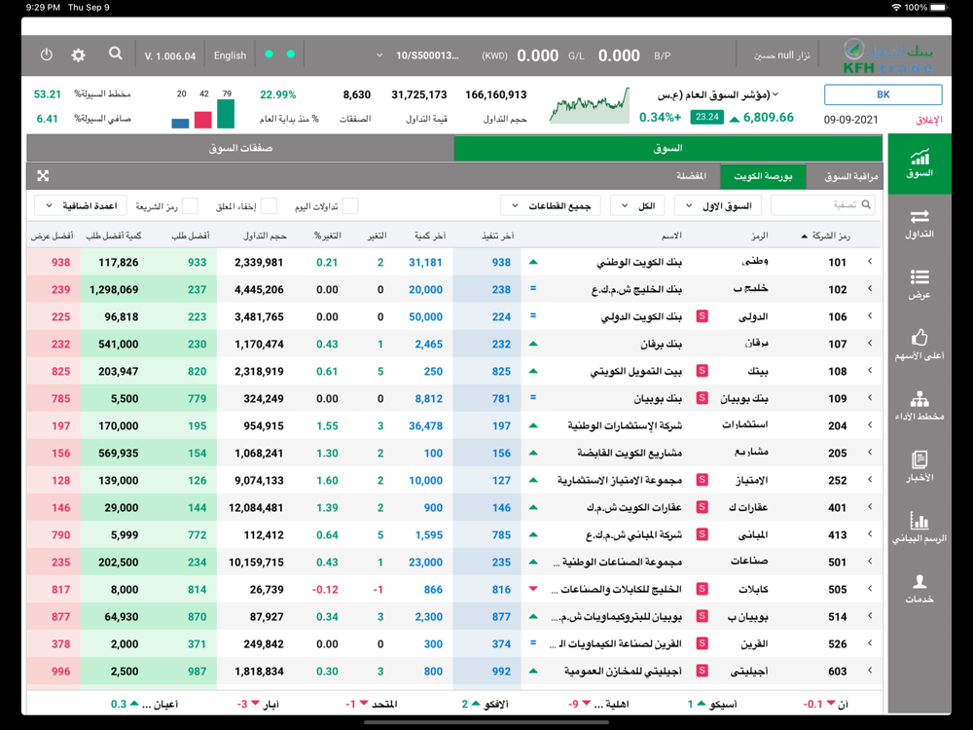Select المفضلة favorites sub-tab

[x=691, y=176]
